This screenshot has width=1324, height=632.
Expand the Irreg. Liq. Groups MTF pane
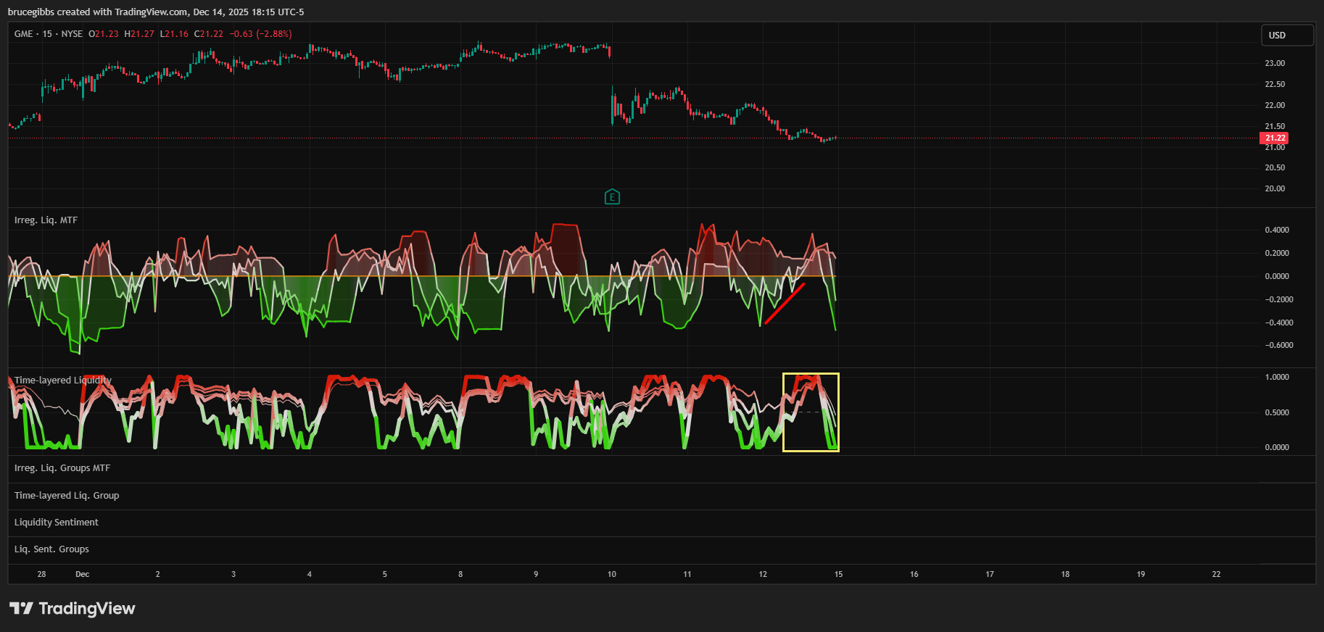click(62, 468)
